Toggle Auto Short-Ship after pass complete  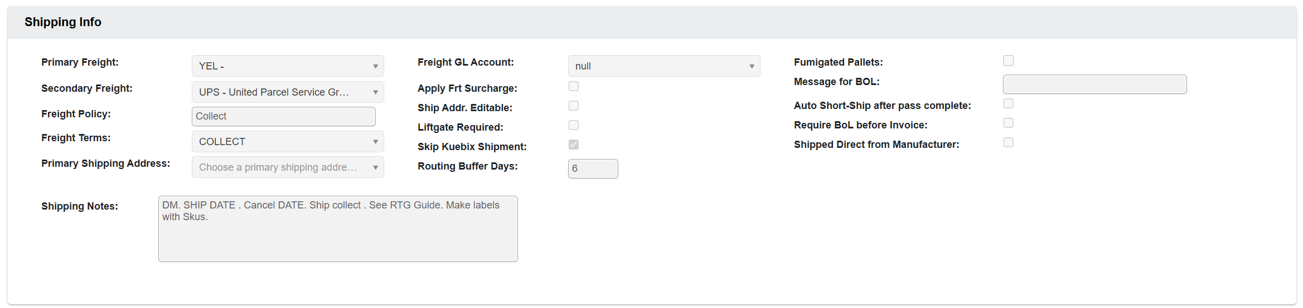click(1009, 103)
